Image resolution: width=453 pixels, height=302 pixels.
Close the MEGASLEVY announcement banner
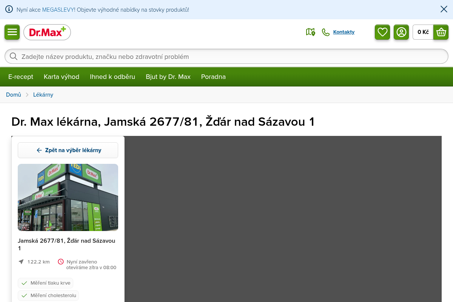[444, 9]
